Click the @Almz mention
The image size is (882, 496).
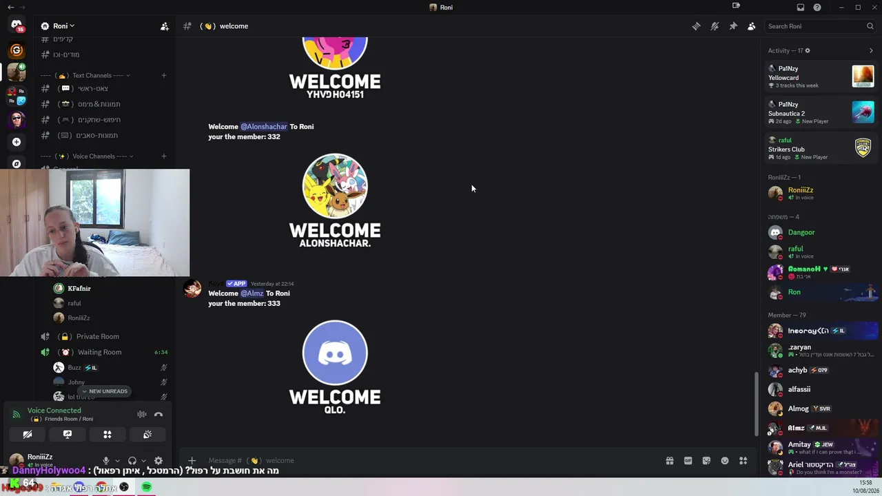(252, 293)
